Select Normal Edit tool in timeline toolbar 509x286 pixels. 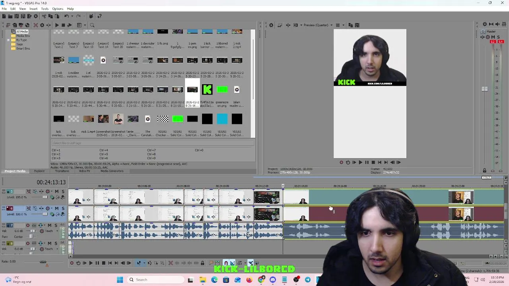pyautogui.click(x=139, y=263)
